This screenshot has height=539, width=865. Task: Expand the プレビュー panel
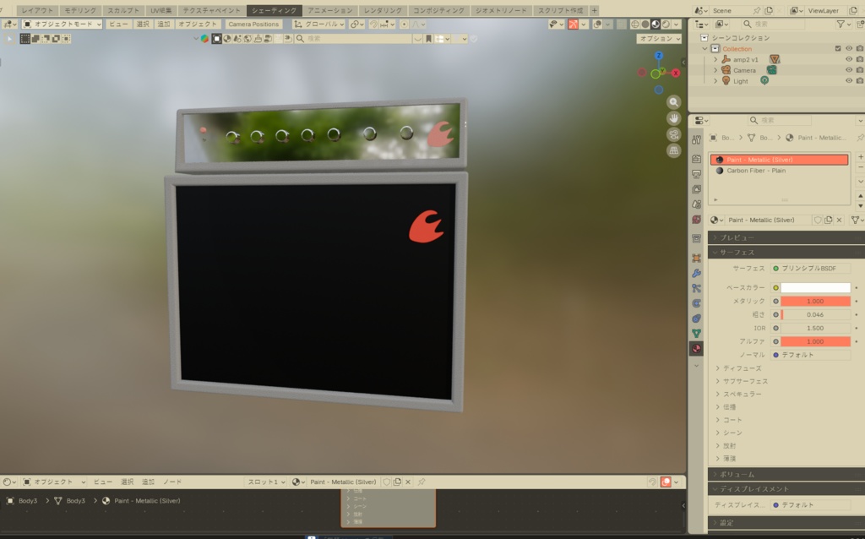[x=760, y=237]
